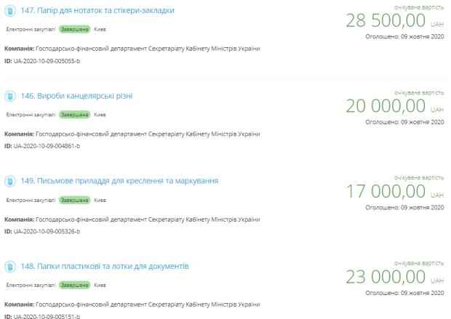
Task: Click the Киев location tag of tender 148
Action: point(100,286)
